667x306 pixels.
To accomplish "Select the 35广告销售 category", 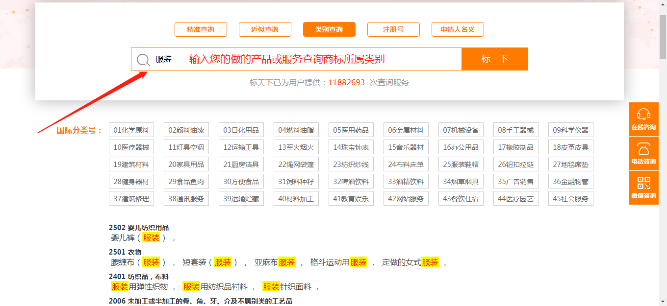I will (515, 181).
